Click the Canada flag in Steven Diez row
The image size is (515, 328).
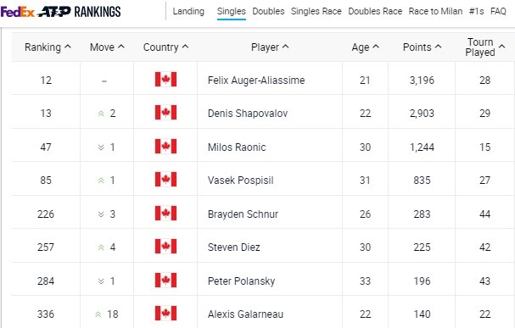(165, 247)
